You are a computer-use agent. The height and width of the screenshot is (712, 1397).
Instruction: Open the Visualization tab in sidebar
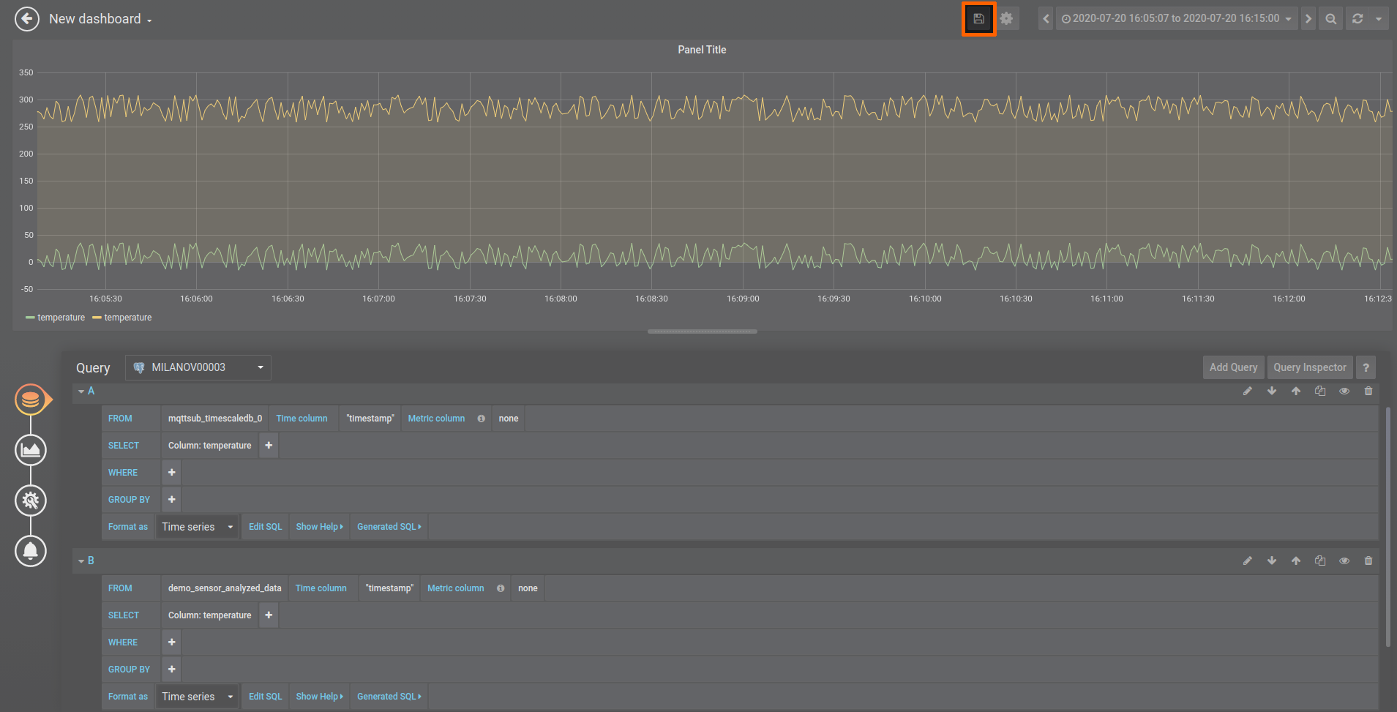click(x=31, y=450)
